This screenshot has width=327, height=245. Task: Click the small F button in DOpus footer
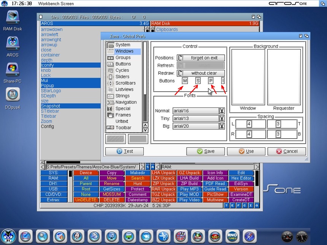pyautogui.click(x=238, y=205)
